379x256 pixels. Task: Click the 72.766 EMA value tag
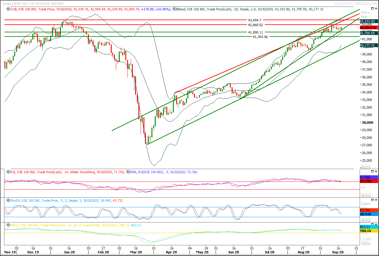[369, 177]
